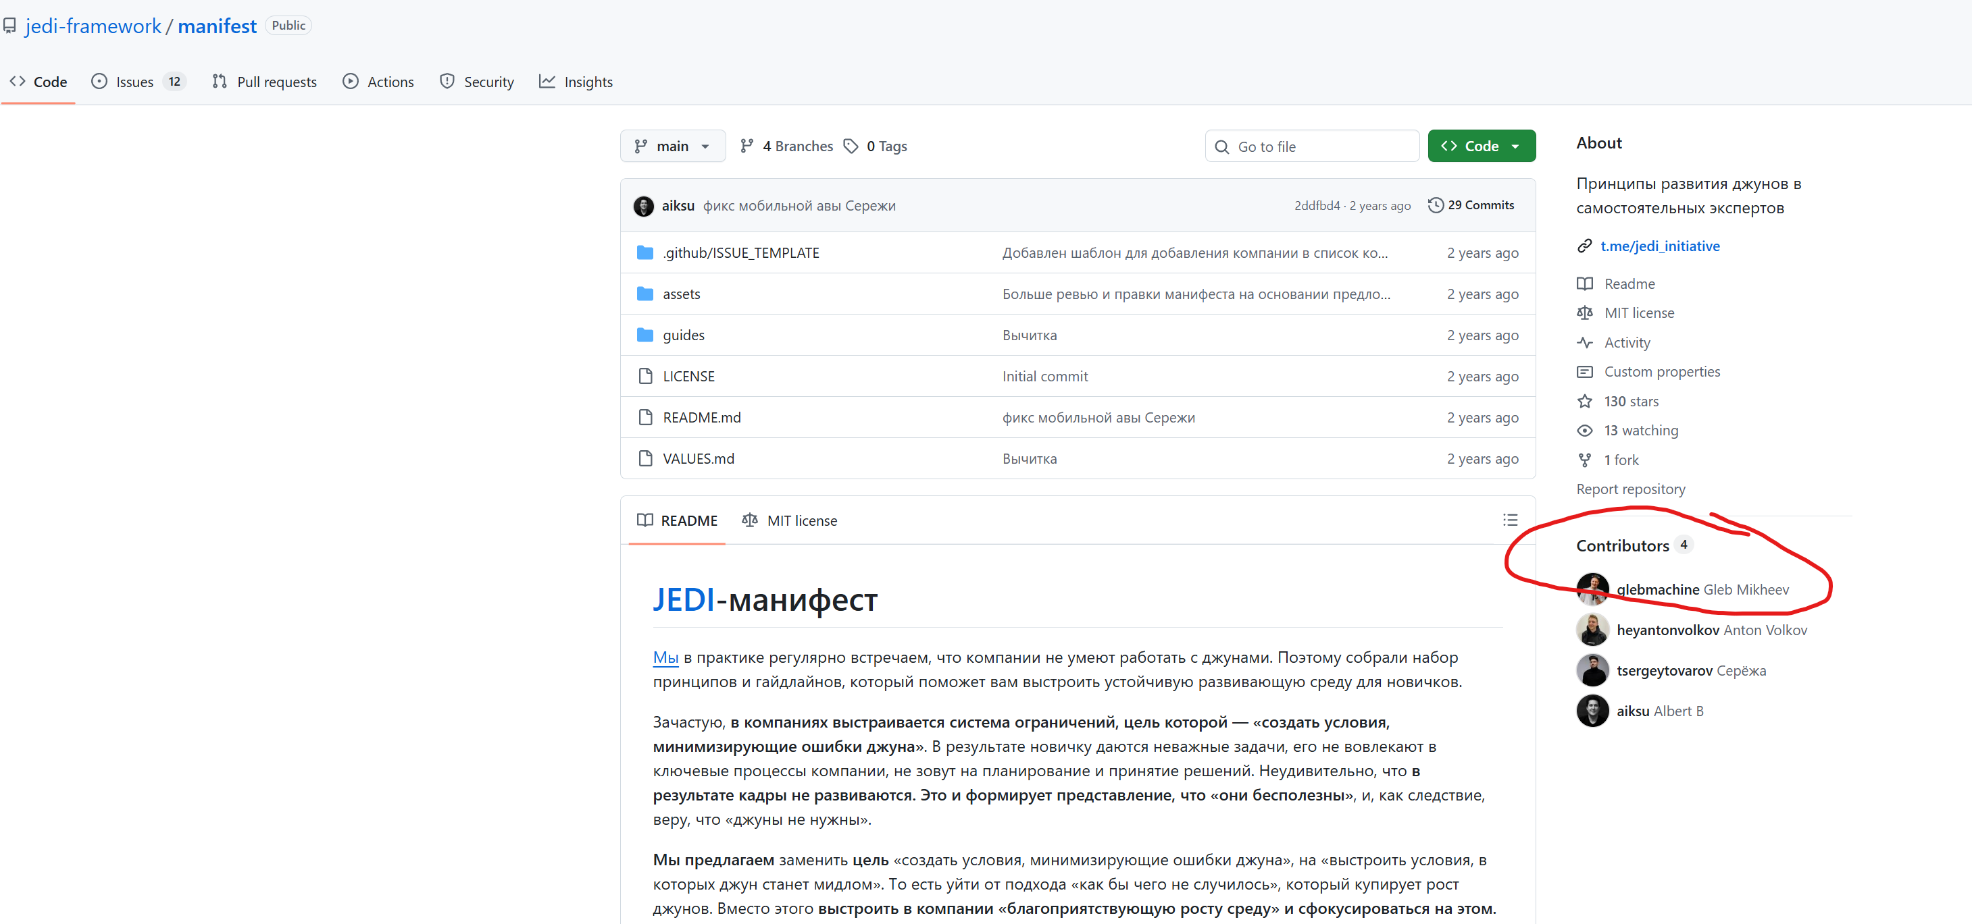Click heyantonvolkov's avatar

click(x=1592, y=630)
